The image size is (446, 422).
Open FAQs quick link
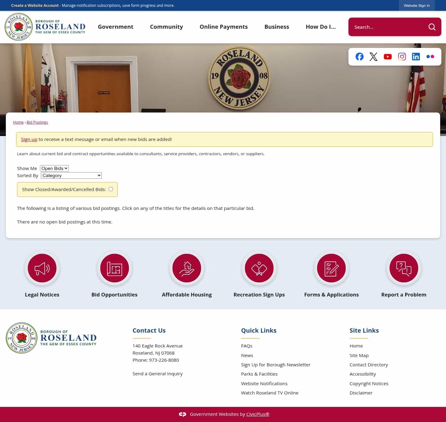(247, 346)
